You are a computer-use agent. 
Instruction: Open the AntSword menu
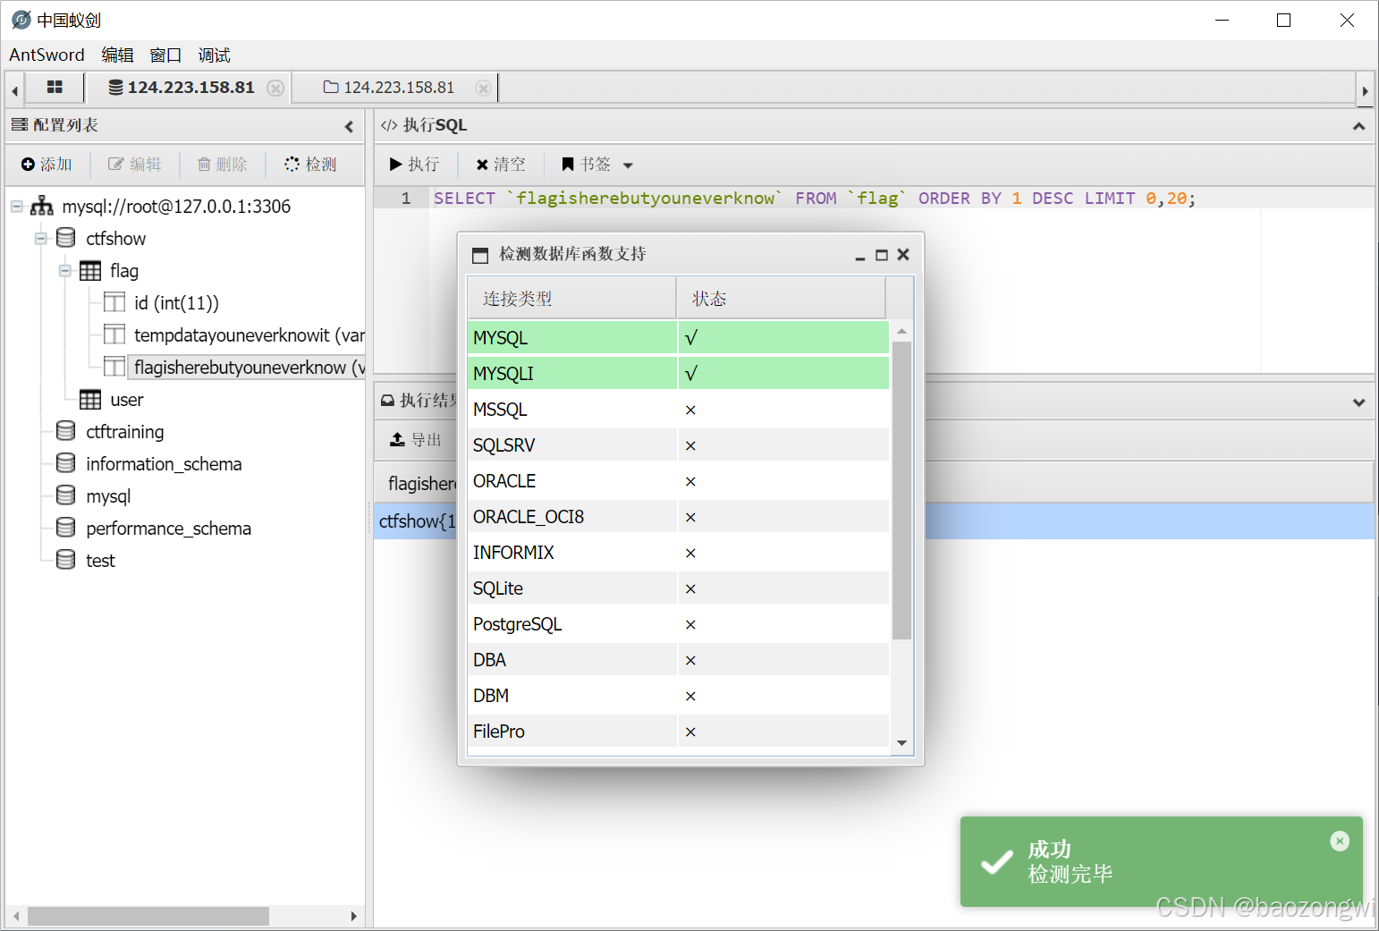click(47, 55)
